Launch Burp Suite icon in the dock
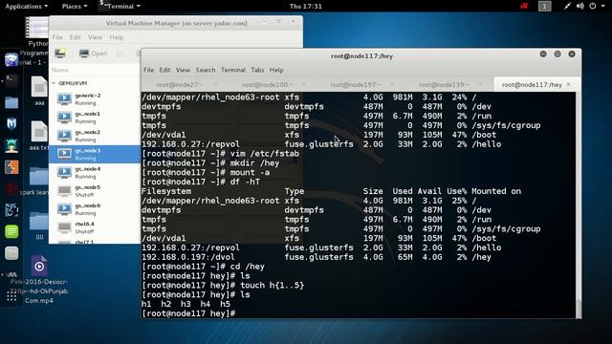The height and width of the screenshot is (344, 612). [11, 167]
